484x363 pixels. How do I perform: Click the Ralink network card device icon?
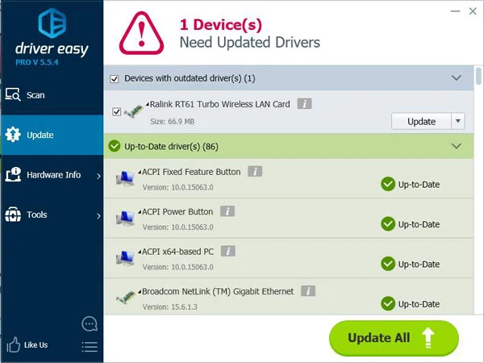(x=134, y=111)
